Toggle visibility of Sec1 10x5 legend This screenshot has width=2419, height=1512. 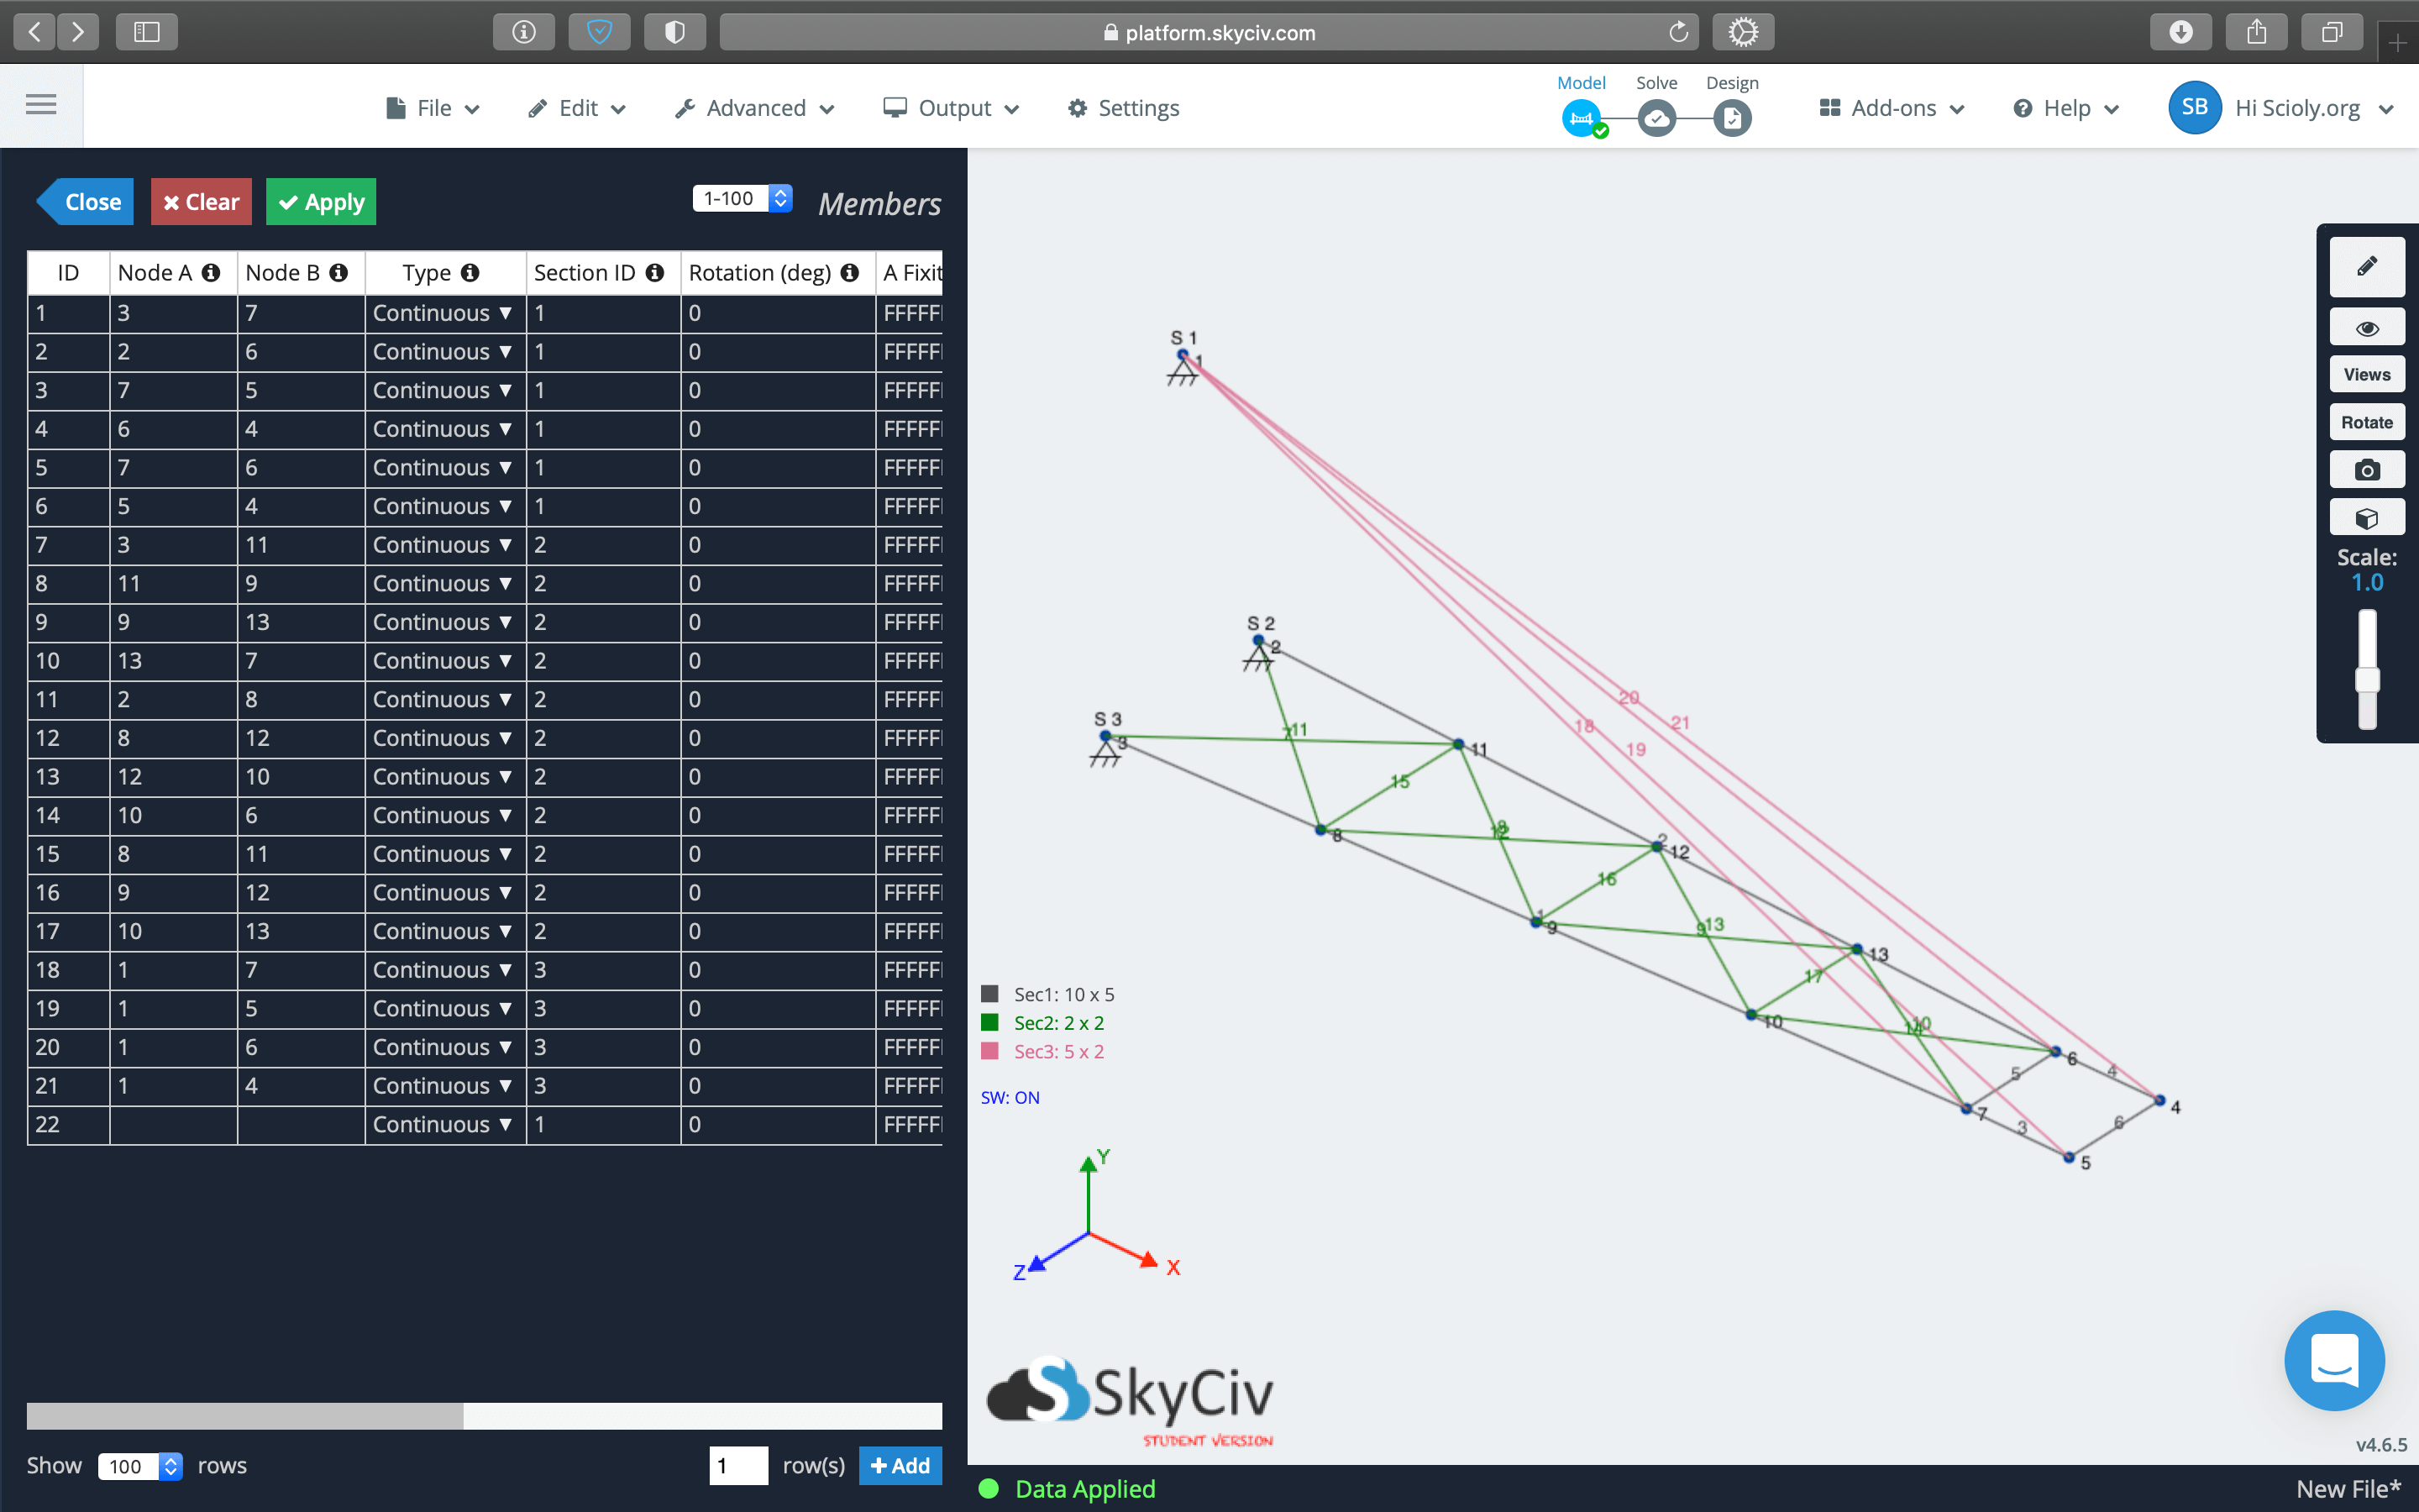tap(993, 995)
